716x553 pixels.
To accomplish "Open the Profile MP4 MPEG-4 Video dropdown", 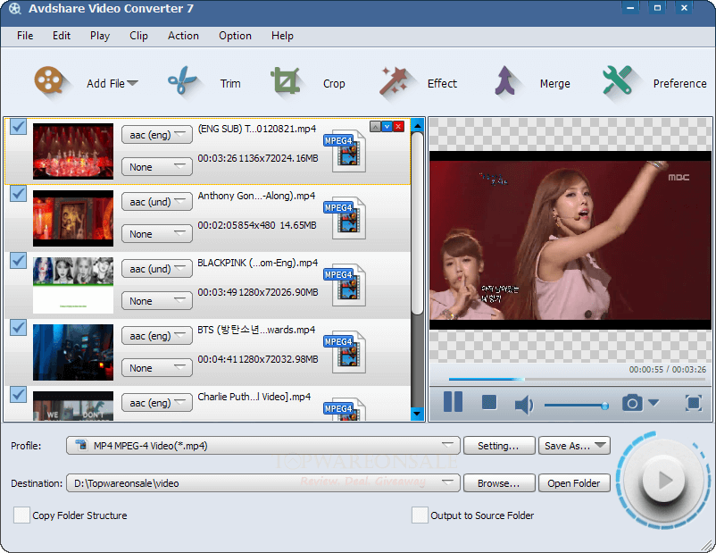I will tap(262, 446).
